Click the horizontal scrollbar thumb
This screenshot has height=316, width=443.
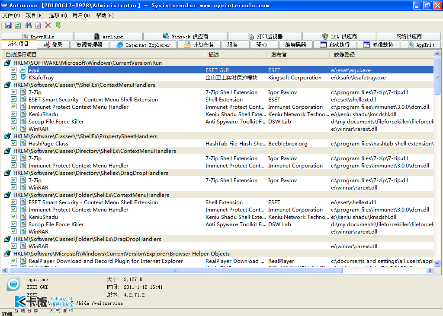coord(176,270)
